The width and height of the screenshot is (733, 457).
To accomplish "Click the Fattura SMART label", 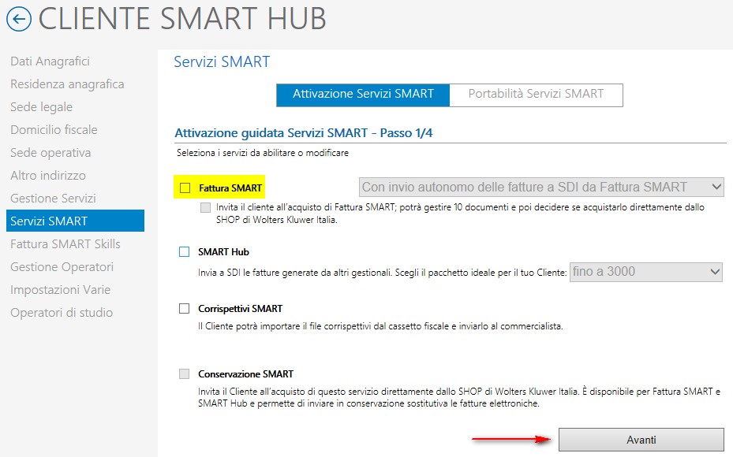I will (230, 188).
